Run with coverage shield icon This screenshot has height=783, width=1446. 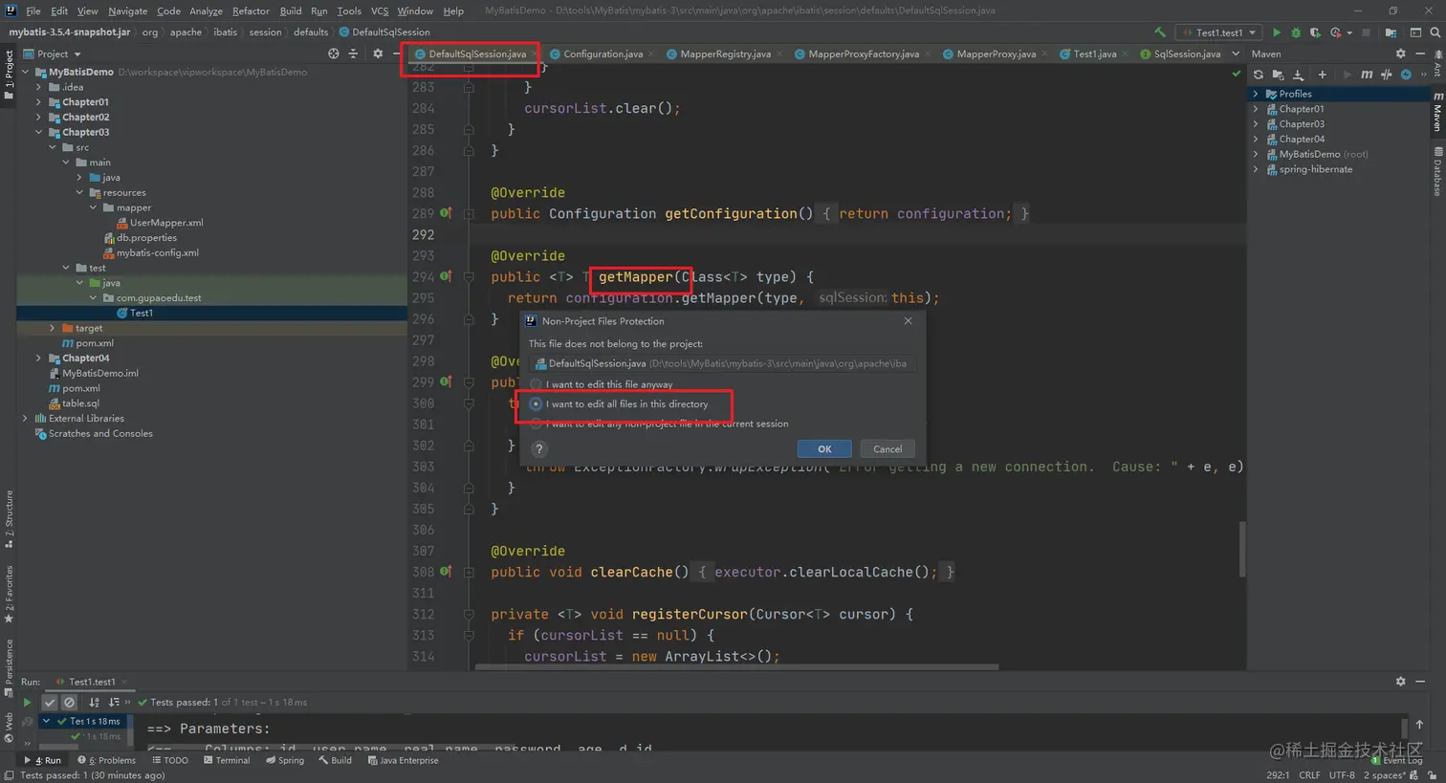1315,33
